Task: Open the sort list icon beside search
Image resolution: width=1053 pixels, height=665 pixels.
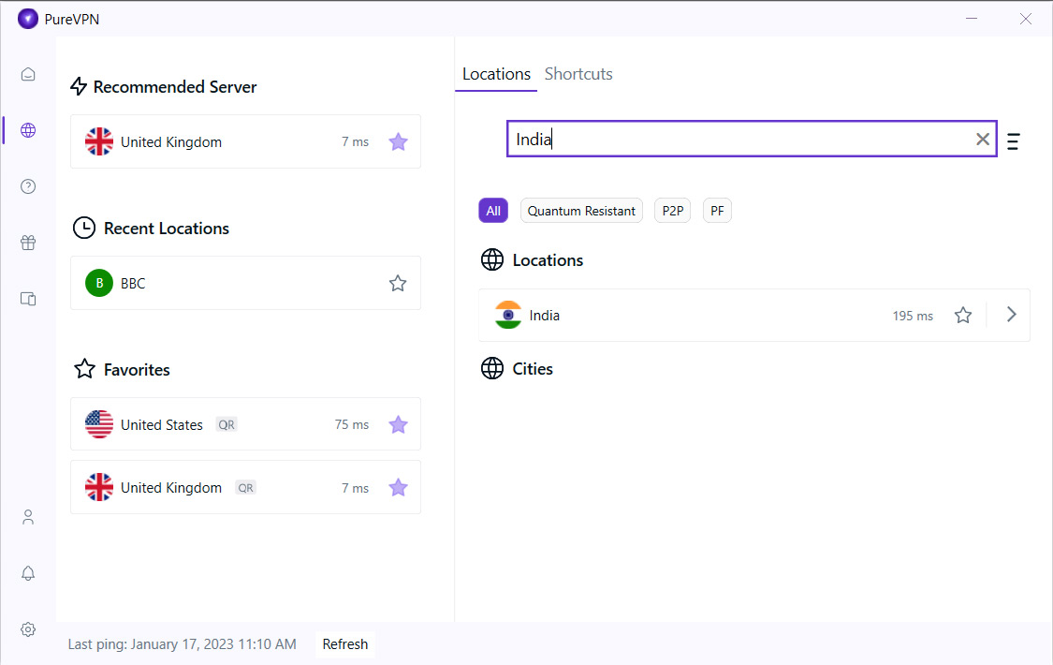Action: (1014, 141)
